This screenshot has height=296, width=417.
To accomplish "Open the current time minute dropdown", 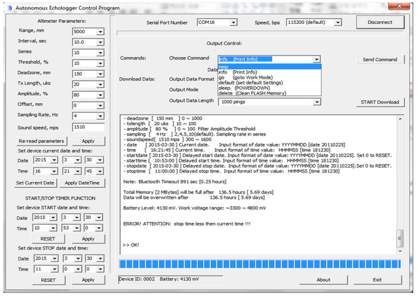I will pyautogui.click(x=78, y=172).
